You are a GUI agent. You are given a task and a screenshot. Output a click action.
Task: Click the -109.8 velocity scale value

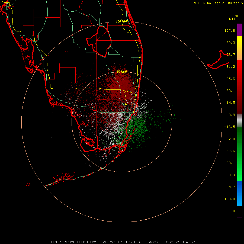(x=229, y=199)
